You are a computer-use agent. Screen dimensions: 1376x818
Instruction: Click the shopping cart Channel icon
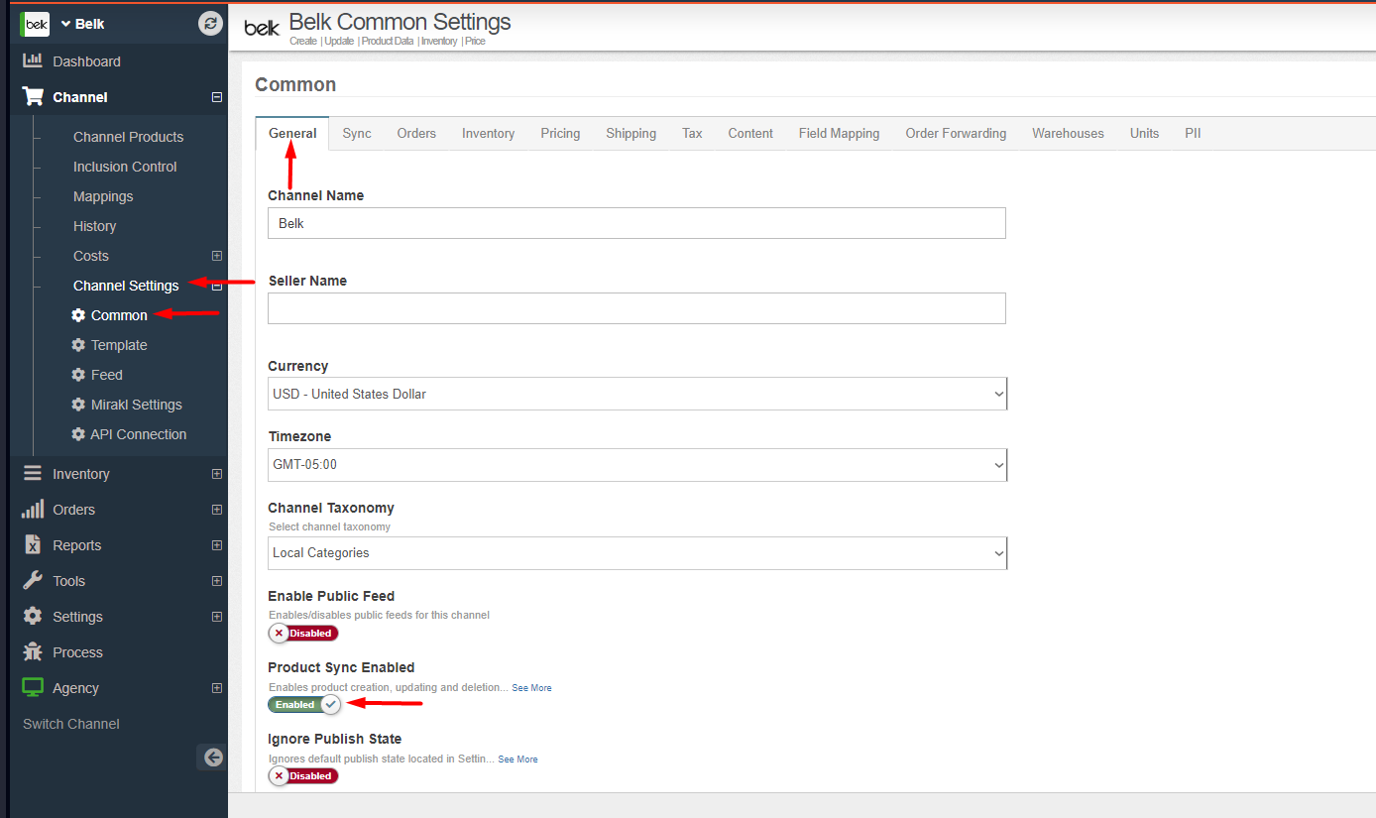pyautogui.click(x=33, y=97)
